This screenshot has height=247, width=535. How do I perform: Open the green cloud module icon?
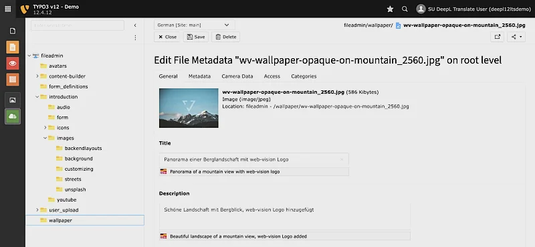[13, 116]
